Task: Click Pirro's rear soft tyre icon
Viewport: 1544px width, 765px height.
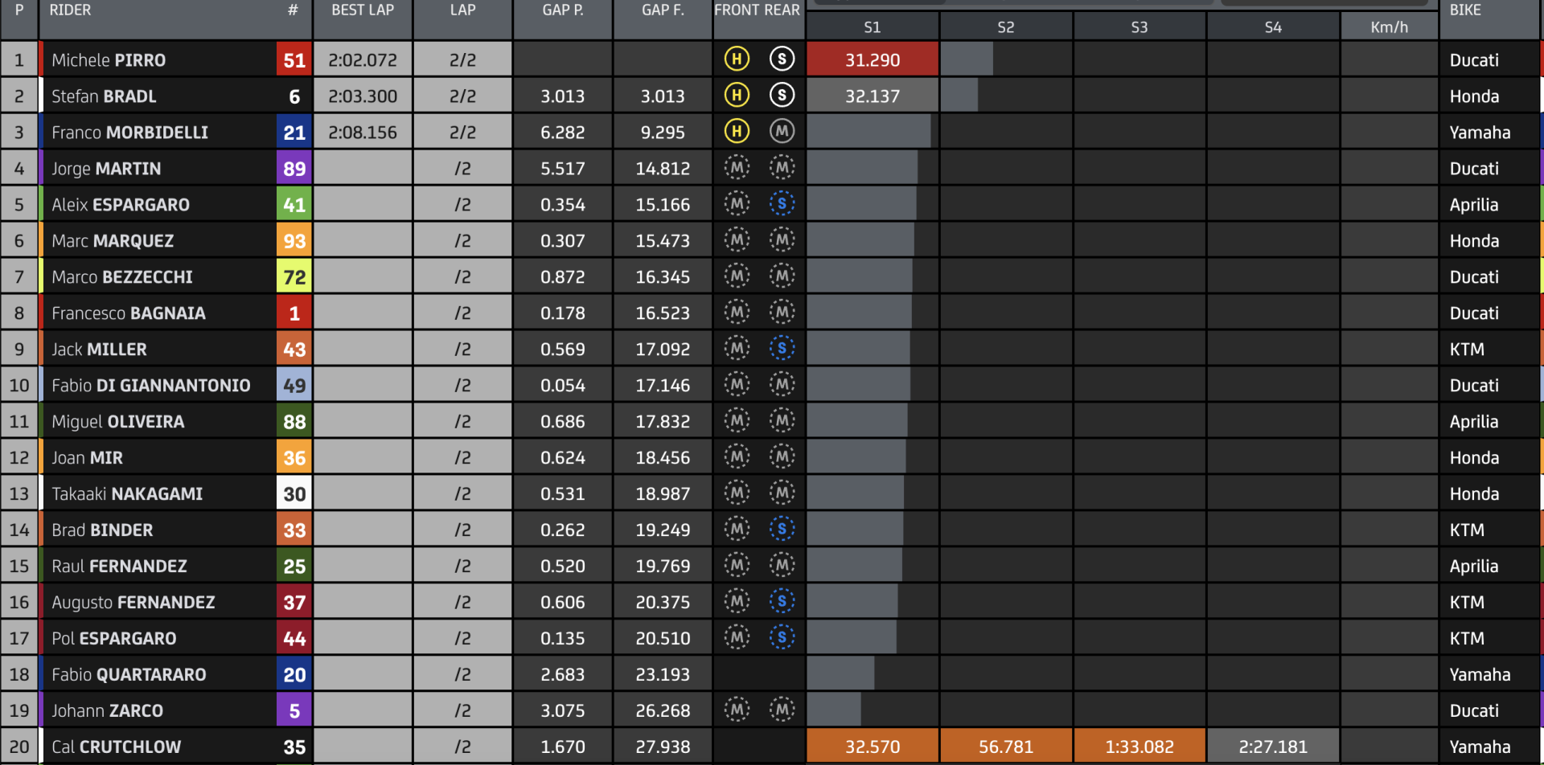Action: coord(782,59)
